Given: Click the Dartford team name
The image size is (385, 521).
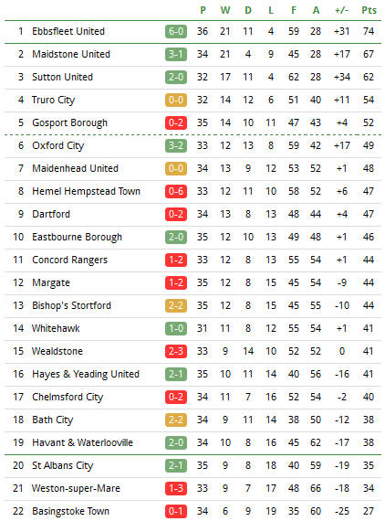Looking at the screenshot, I should pyautogui.click(x=51, y=214).
